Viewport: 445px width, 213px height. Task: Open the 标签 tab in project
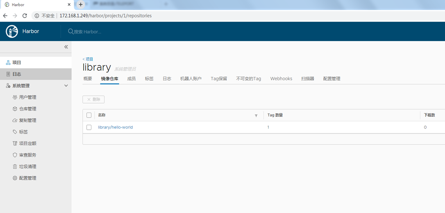pos(149,79)
